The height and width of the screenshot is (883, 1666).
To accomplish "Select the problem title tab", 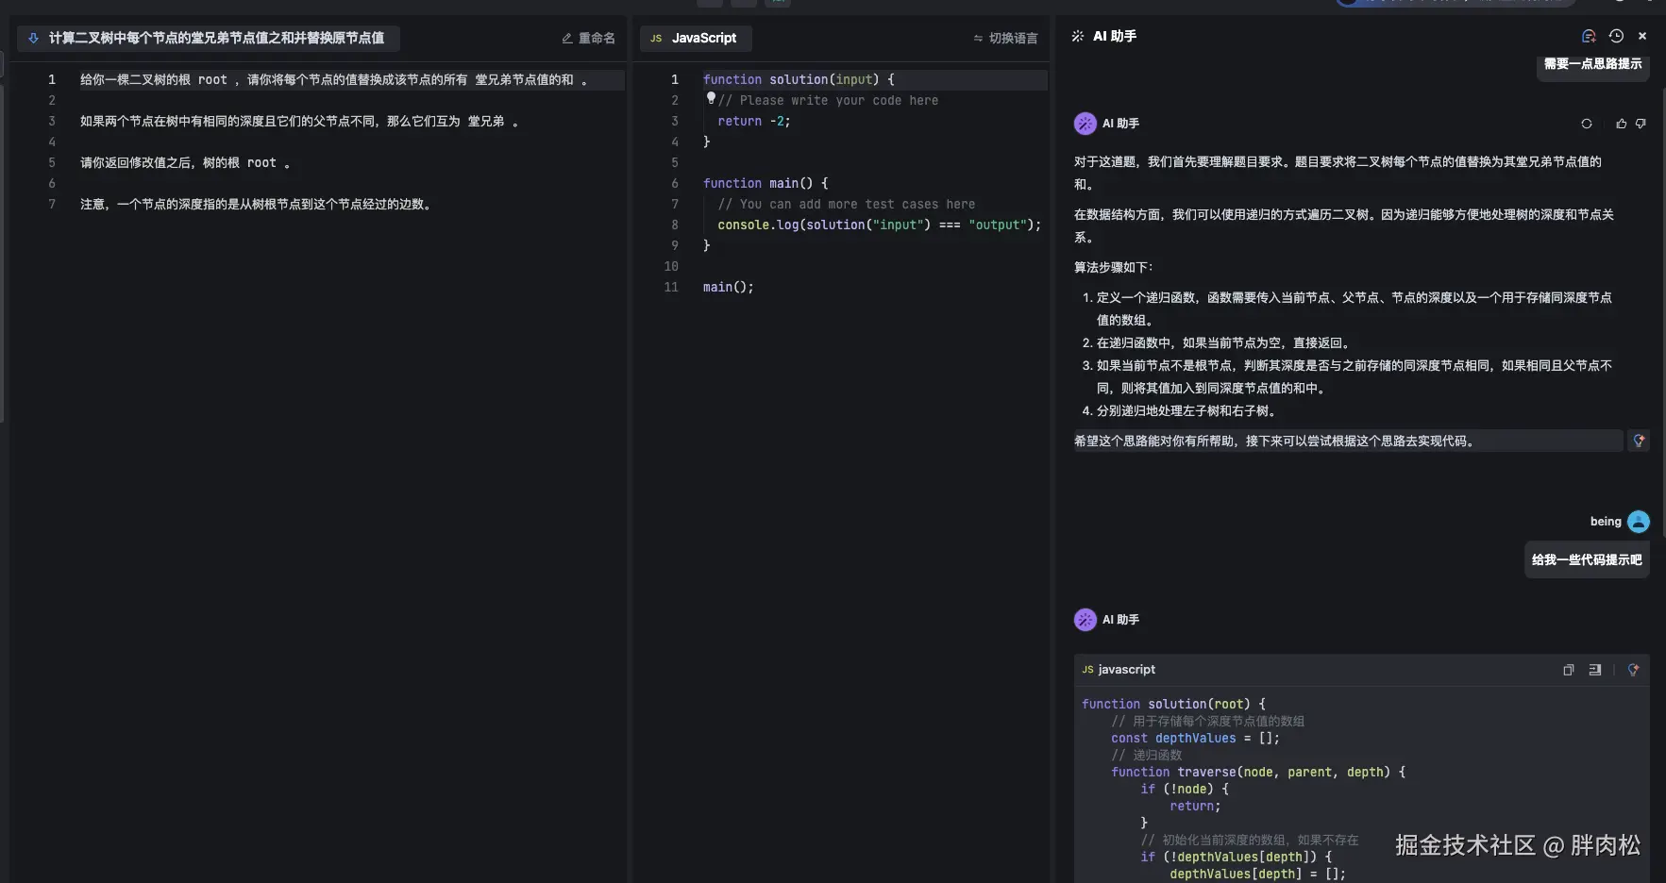I will [x=216, y=38].
